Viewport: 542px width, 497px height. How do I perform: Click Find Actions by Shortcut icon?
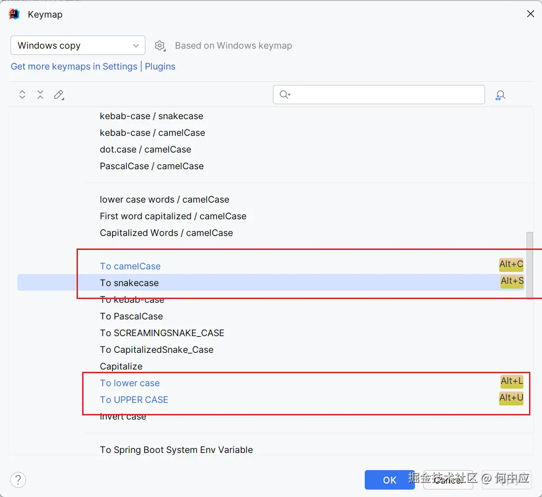pos(500,95)
